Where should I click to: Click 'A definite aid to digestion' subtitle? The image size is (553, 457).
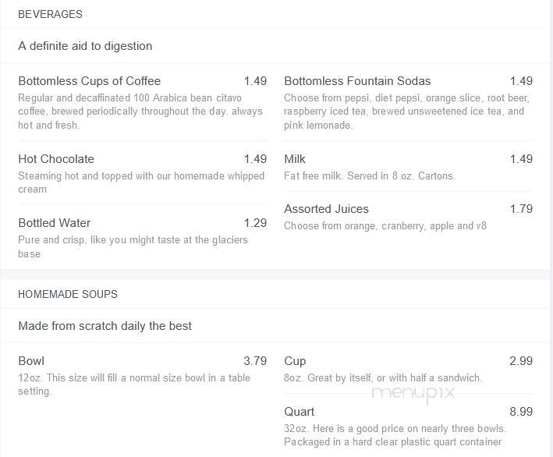pos(85,46)
